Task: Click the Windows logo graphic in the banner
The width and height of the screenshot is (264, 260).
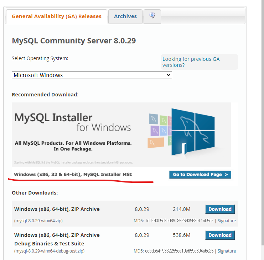Action: click(193, 132)
